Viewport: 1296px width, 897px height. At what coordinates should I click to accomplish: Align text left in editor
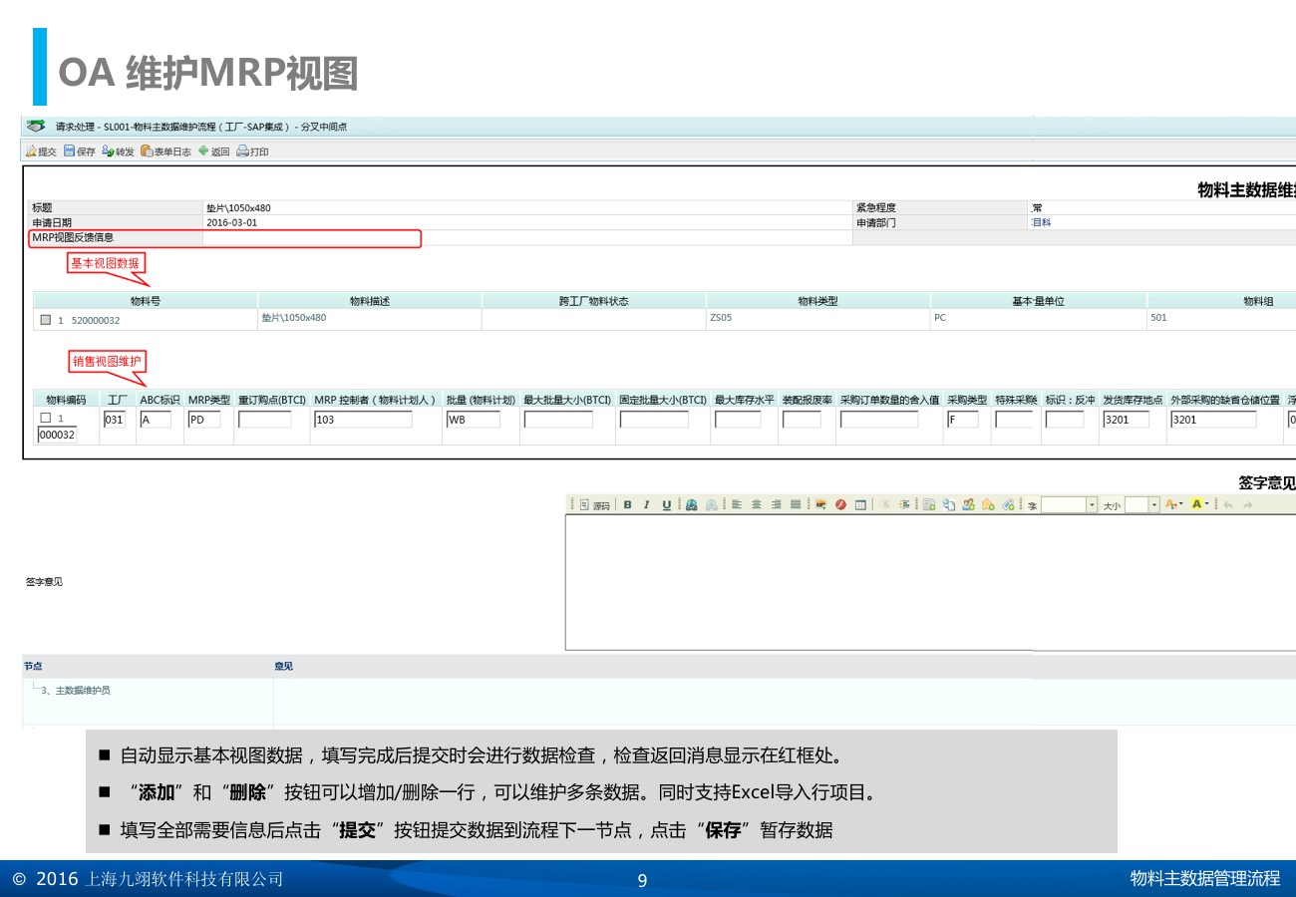point(737,505)
